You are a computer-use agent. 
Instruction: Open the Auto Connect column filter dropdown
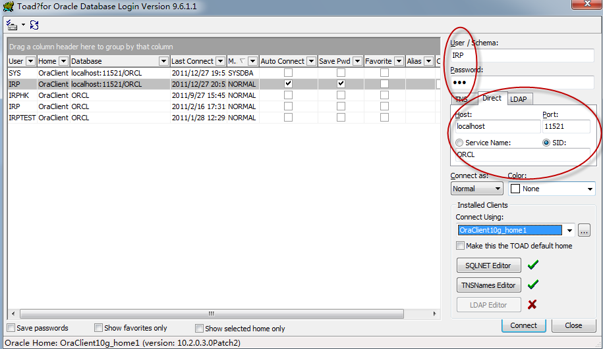pyautogui.click(x=312, y=61)
